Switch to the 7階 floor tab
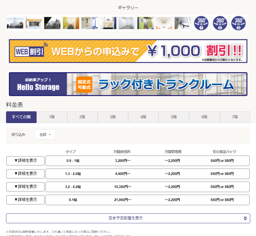Viewport: 256px width, 236px height. tap(235, 117)
